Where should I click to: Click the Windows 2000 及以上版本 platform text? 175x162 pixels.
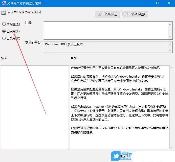64,44
